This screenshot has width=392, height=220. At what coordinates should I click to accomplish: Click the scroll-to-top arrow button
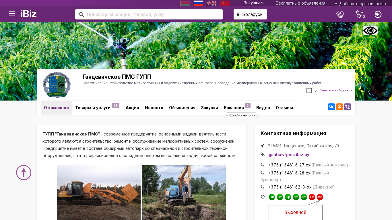point(24,173)
